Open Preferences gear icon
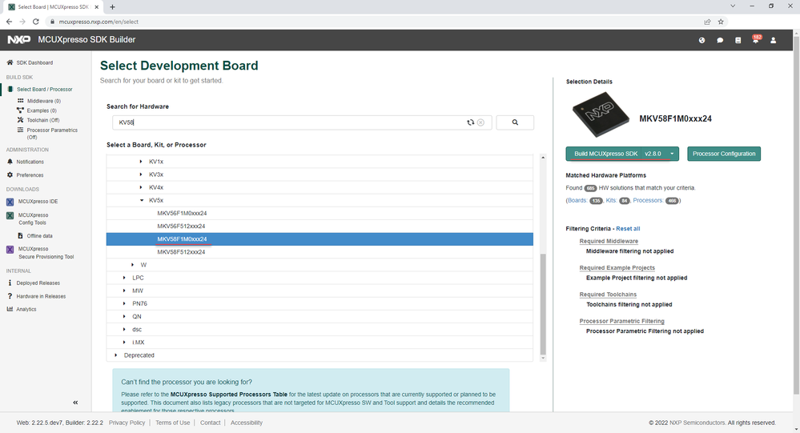Viewport: 800px width, 433px height. (x=10, y=175)
